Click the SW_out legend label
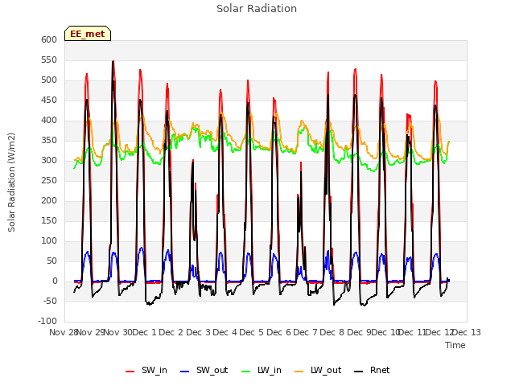 click(x=212, y=370)
